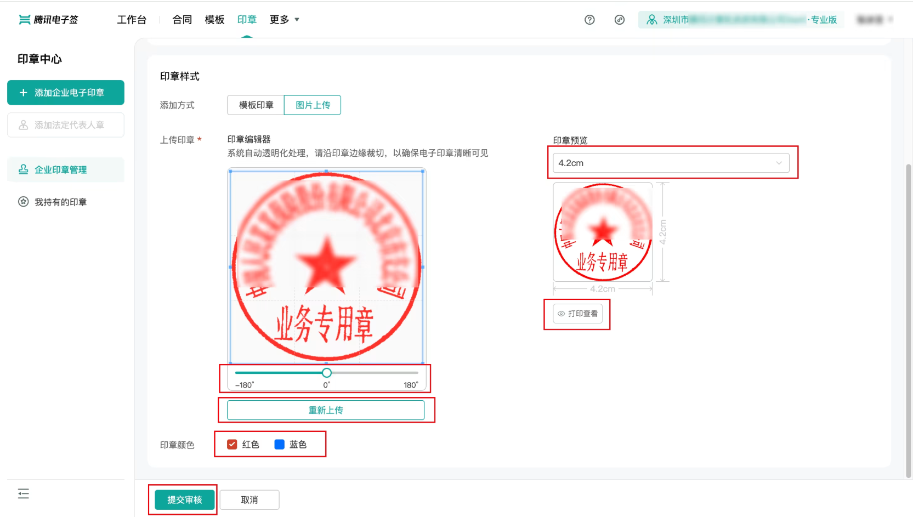Click the compass icon in top bar

coord(620,20)
